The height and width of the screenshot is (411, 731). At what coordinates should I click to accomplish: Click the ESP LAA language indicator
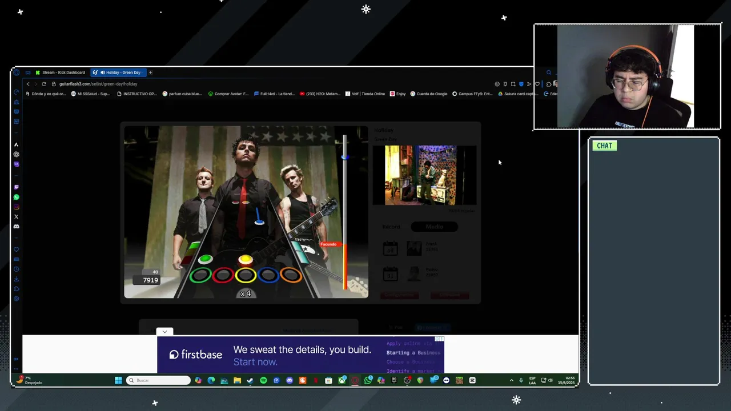coord(532,380)
